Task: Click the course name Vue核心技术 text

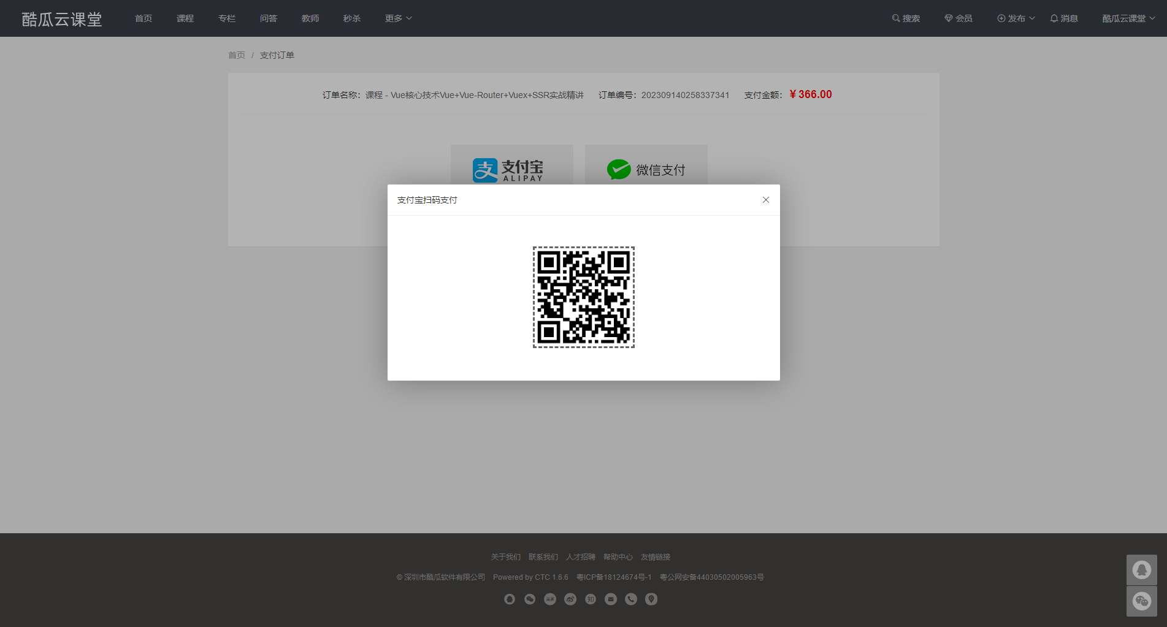Action: click(x=475, y=95)
